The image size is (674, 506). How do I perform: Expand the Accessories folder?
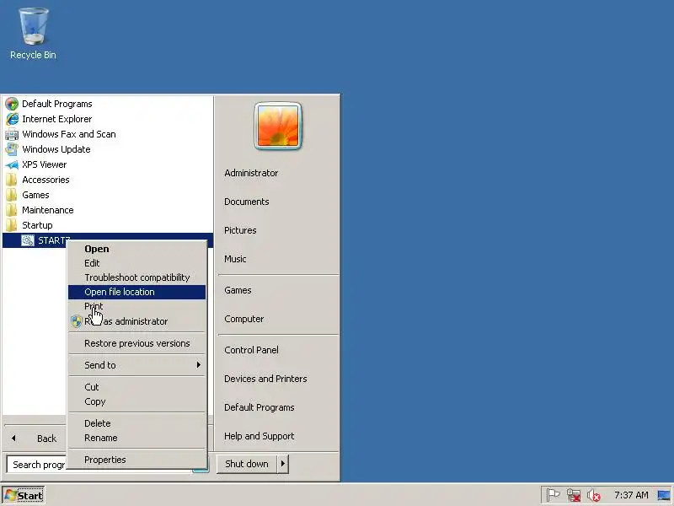(45, 180)
